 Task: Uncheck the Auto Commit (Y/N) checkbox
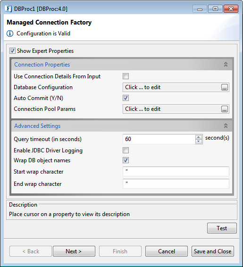point(126,98)
